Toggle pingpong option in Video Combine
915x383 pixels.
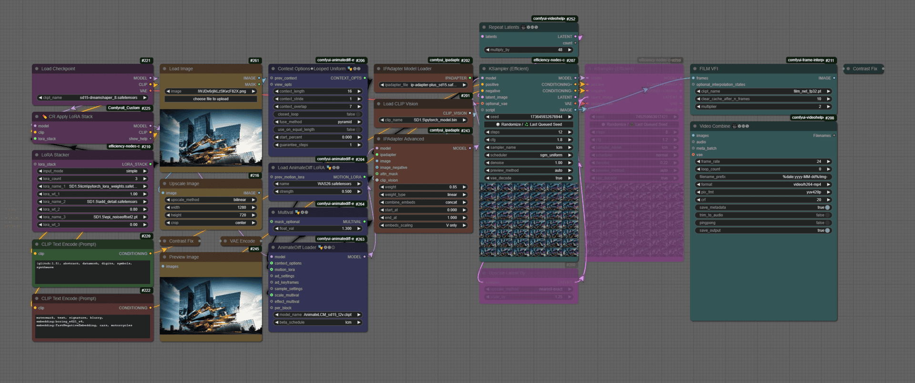coord(827,223)
